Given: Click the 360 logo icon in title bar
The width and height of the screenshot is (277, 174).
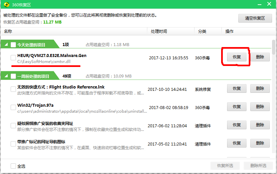Looking at the screenshot, I should click(x=7, y=5).
